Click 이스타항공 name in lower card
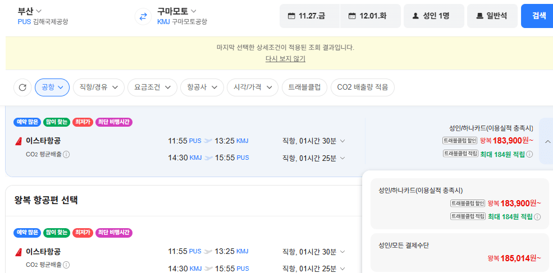553x273 pixels. (43, 252)
